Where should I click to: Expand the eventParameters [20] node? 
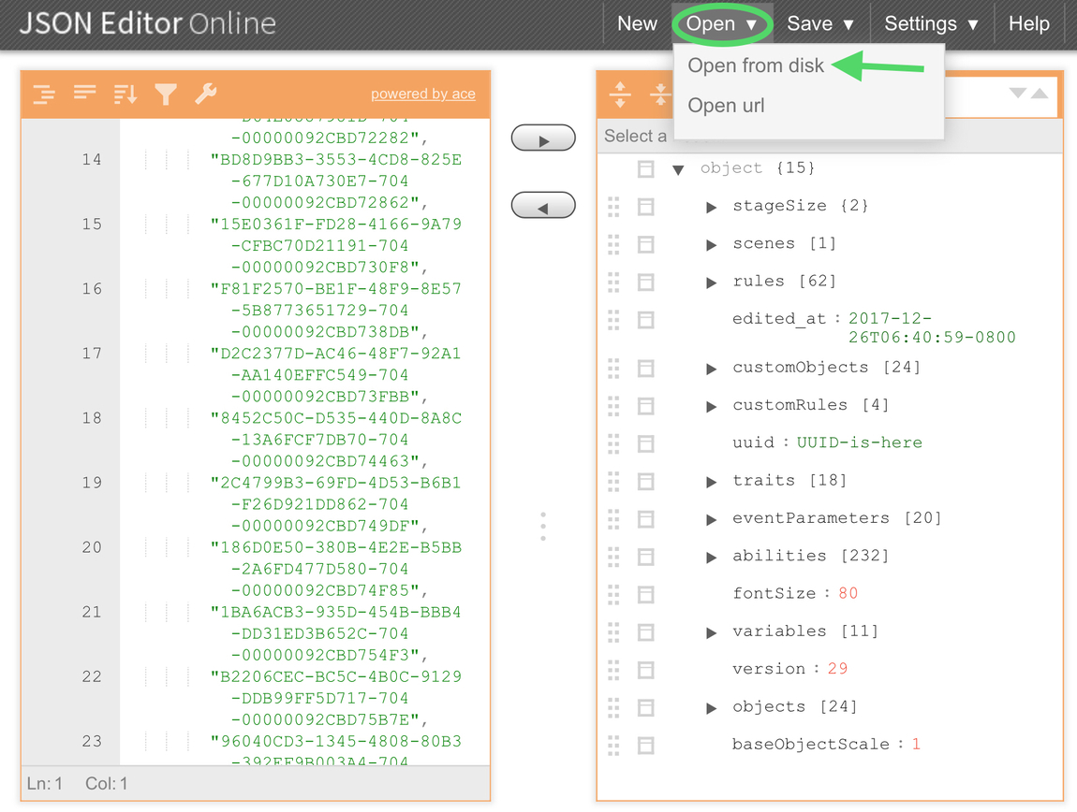[711, 520]
